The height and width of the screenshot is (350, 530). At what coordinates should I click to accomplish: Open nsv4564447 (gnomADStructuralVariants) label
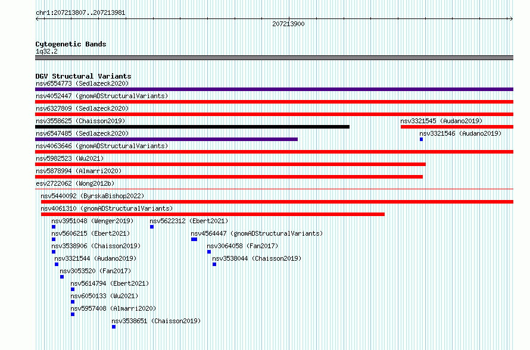click(x=257, y=233)
